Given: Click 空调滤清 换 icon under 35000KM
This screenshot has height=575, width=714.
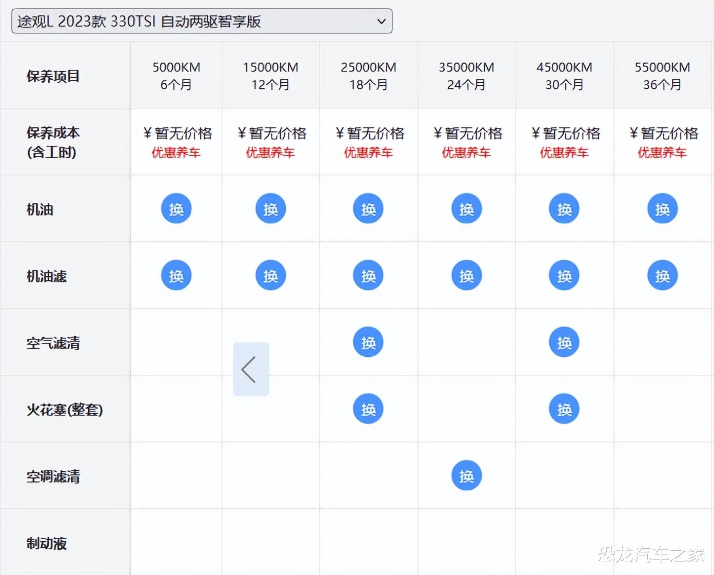Looking at the screenshot, I should pos(467,476).
